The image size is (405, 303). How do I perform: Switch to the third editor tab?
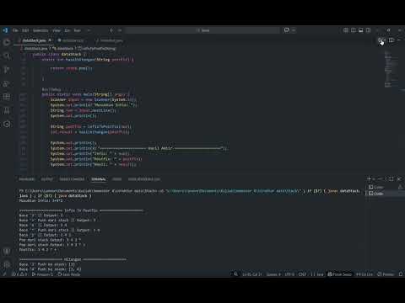110,40
